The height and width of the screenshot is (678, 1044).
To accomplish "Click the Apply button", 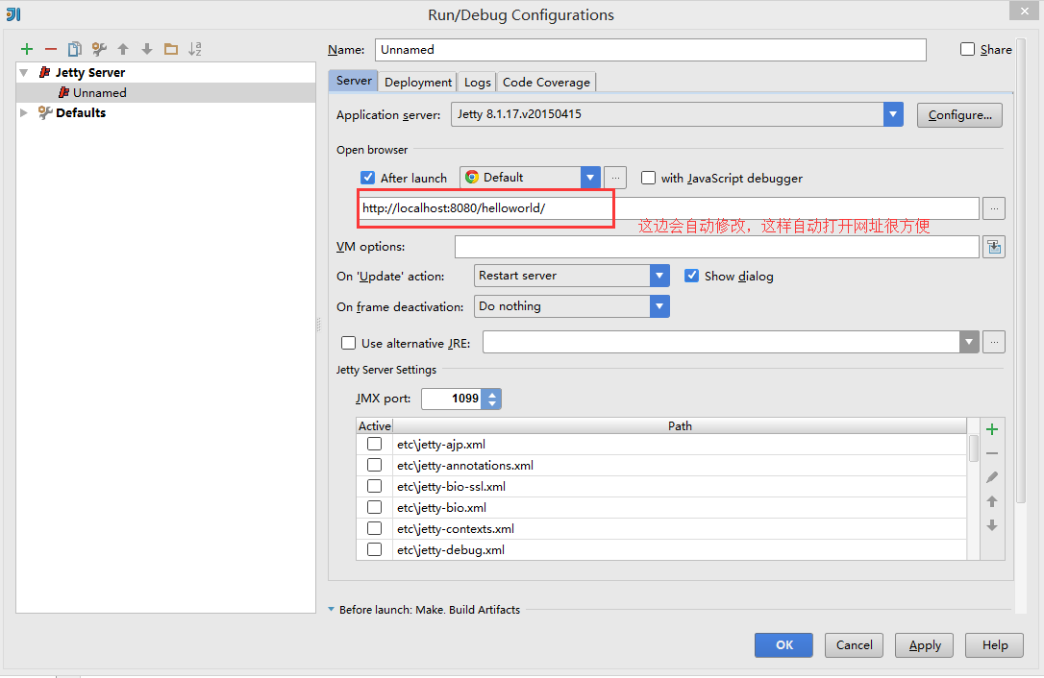I will [x=924, y=644].
